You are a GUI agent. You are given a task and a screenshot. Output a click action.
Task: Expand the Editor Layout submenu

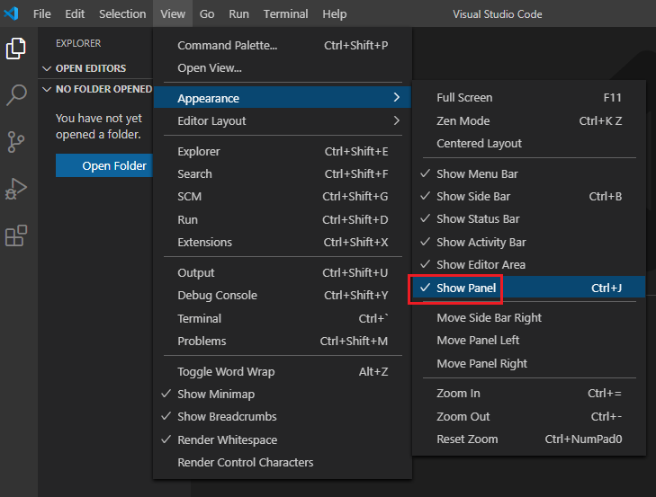[283, 120]
